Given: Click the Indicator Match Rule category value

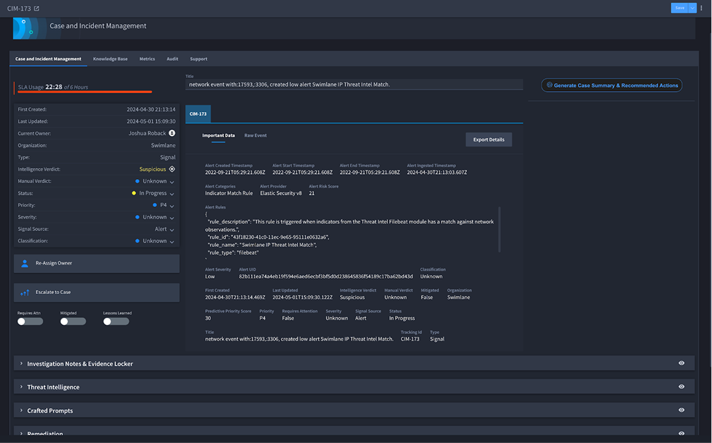Looking at the screenshot, I should coord(229,193).
